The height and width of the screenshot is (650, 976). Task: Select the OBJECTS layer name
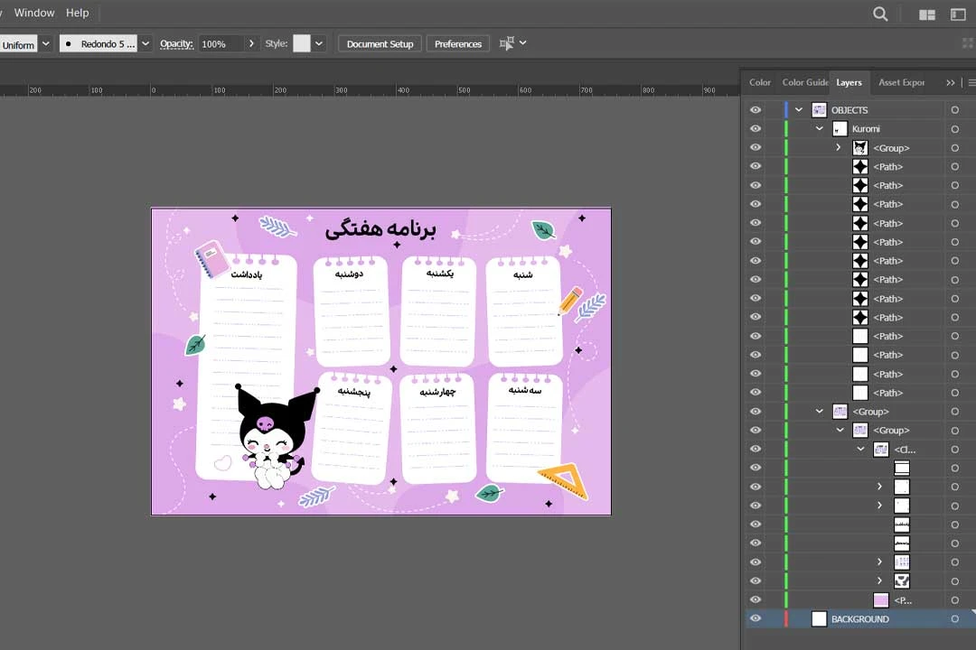coord(849,110)
